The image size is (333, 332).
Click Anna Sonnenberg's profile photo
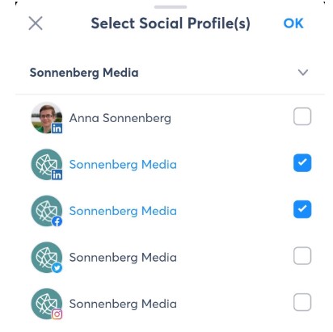(x=46, y=117)
